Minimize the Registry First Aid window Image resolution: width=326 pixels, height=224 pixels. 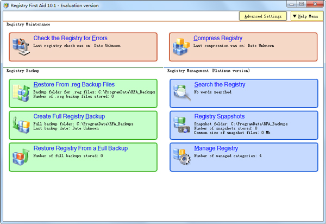292,4
